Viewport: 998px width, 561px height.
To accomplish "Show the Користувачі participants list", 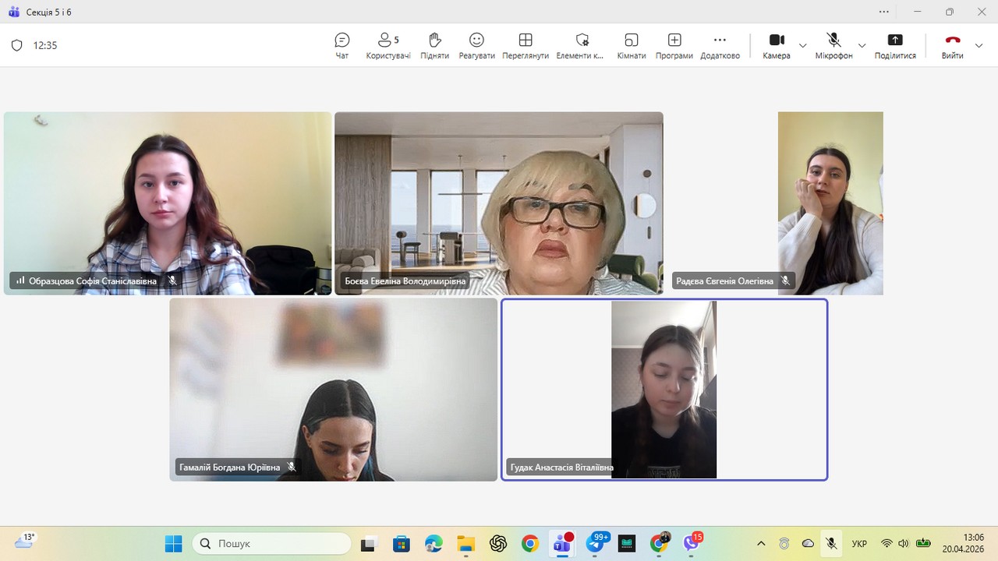I will (x=388, y=45).
